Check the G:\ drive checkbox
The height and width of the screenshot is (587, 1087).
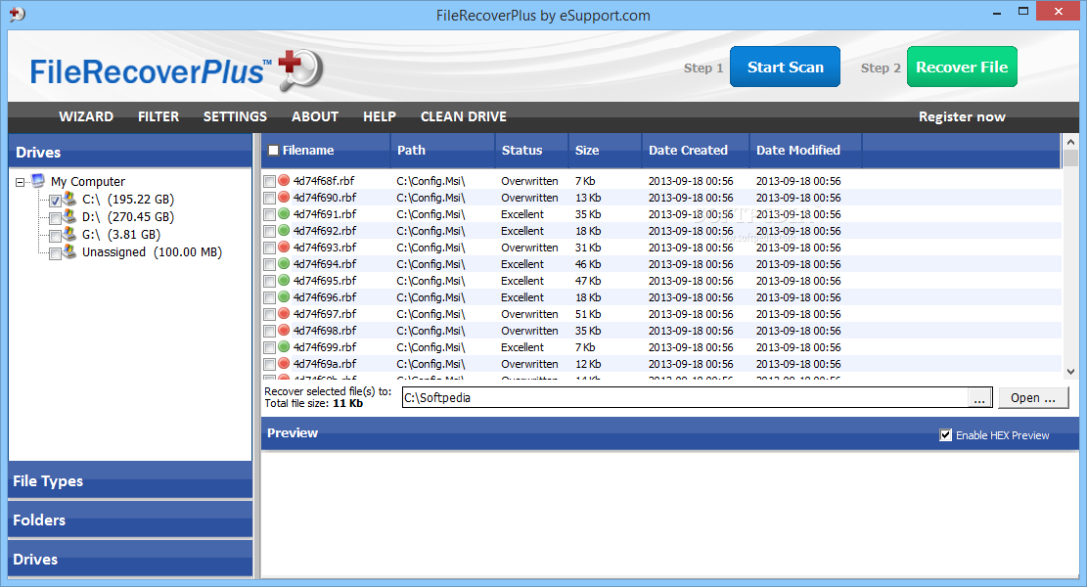point(56,237)
